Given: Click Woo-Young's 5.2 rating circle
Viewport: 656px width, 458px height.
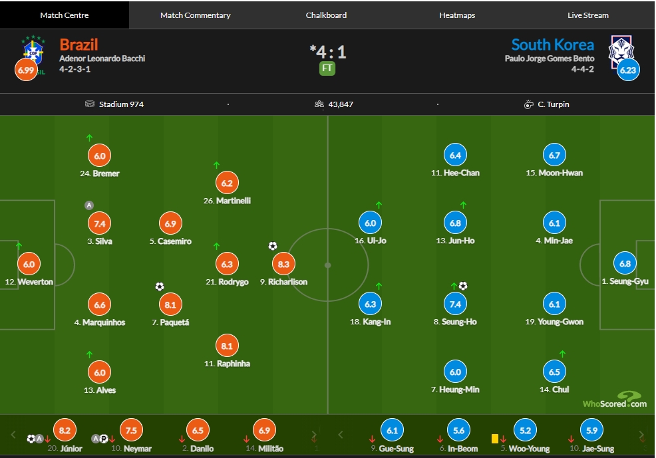Looking at the screenshot, I should (x=525, y=431).
